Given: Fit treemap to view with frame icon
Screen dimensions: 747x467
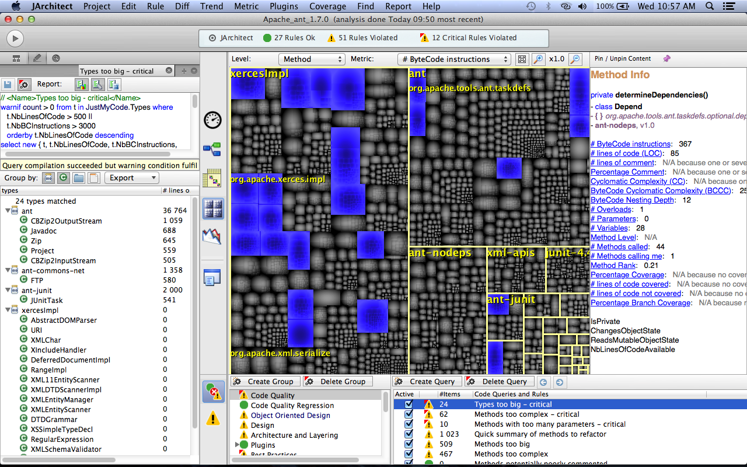Looking at the screenshot, I should coord(522,59).
